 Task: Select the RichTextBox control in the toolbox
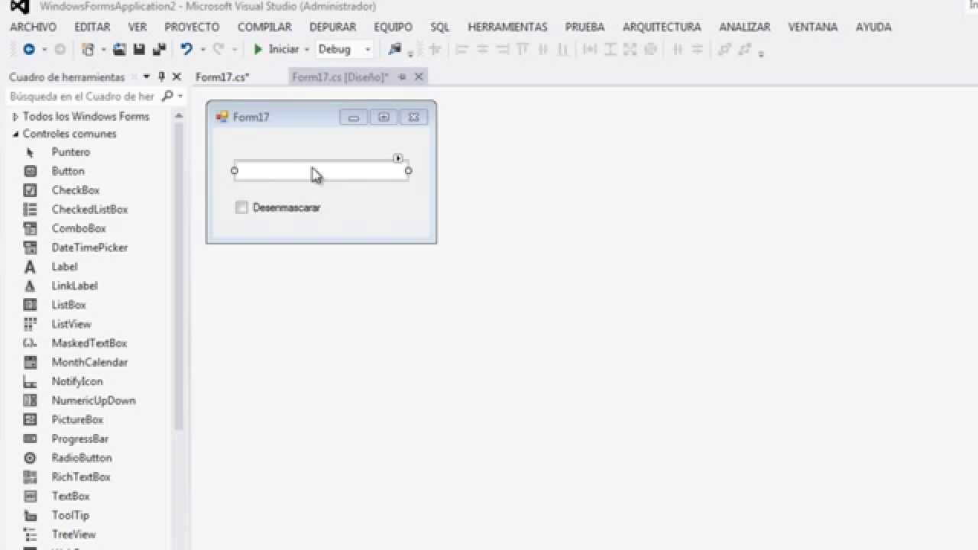[81, 477]
